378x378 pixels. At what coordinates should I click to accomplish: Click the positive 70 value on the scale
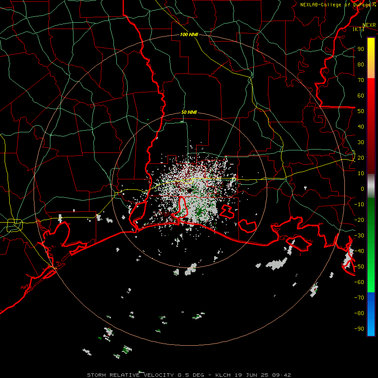coord(361,80)
